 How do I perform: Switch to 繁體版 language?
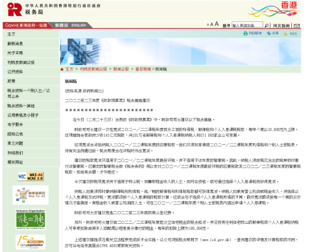61,25
